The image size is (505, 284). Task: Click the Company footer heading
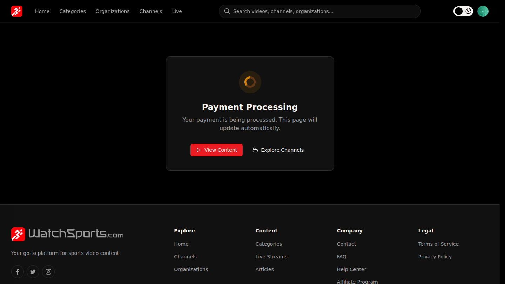pos(350,231)
